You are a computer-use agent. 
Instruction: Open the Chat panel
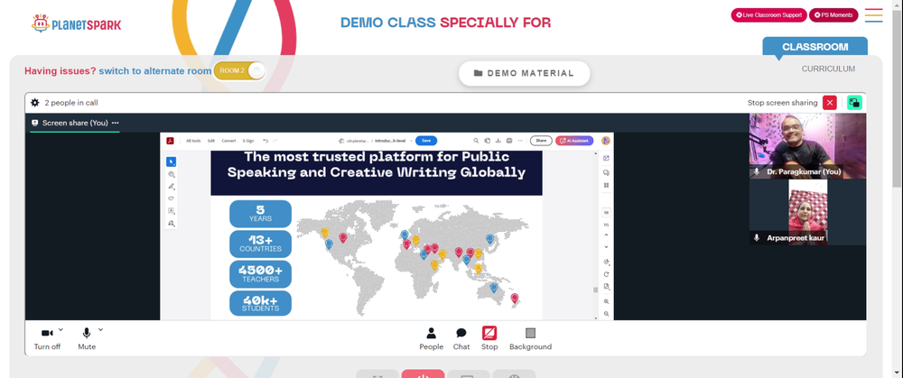tap(461, 339)
